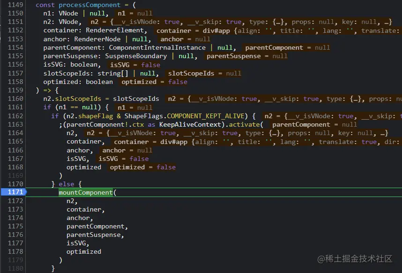Click parentSuspense argument on line 1176
The height and width of the screenshot is (273, 402).
(x=93, y=235)
